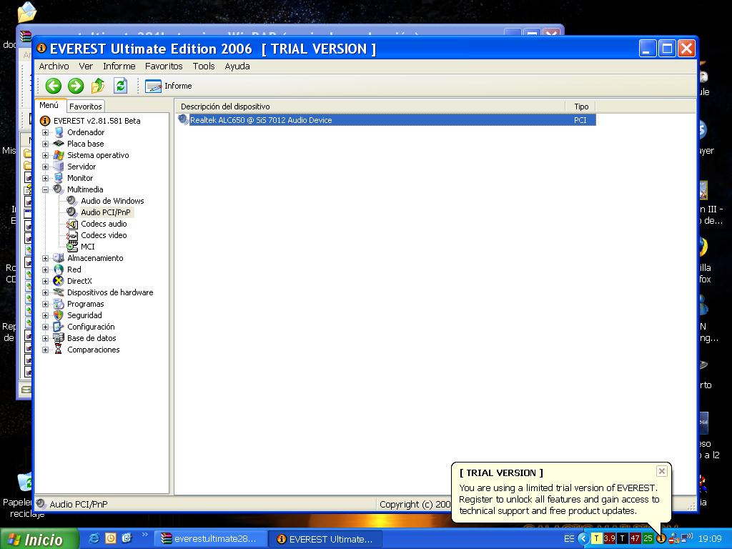Expand the Ordenador tree node

point(46,132)
